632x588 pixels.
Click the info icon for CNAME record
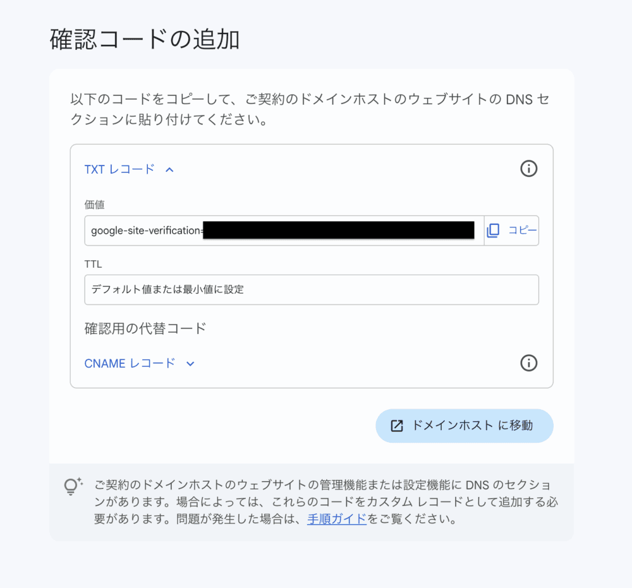528,363
